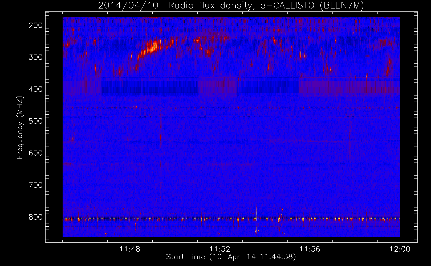431x266 pixels.
Task: Click the 700 frequency tick label
Action: click(x=36, y=185)
